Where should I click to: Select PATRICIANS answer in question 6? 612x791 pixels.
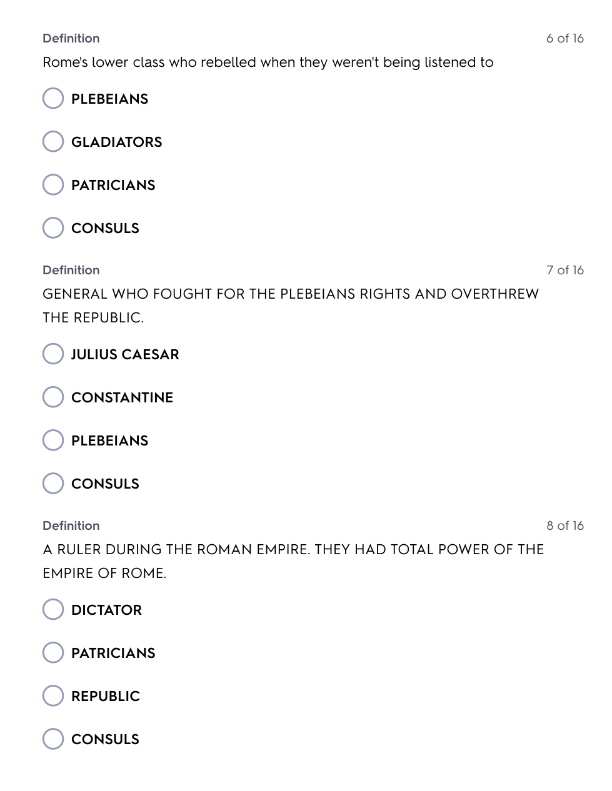53,185
